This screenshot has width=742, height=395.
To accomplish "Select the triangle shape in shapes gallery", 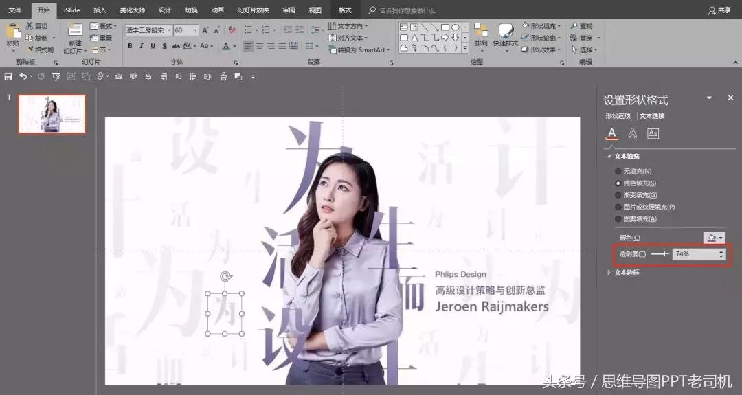I will click(x=414, y=37).
